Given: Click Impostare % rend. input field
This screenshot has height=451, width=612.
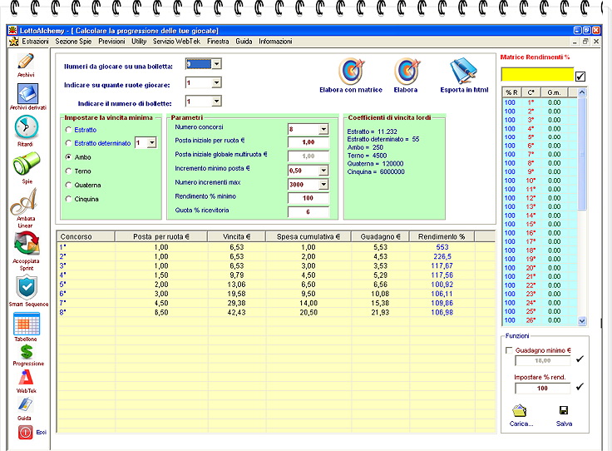Looking at the screenshot, I should coord(542,388).
